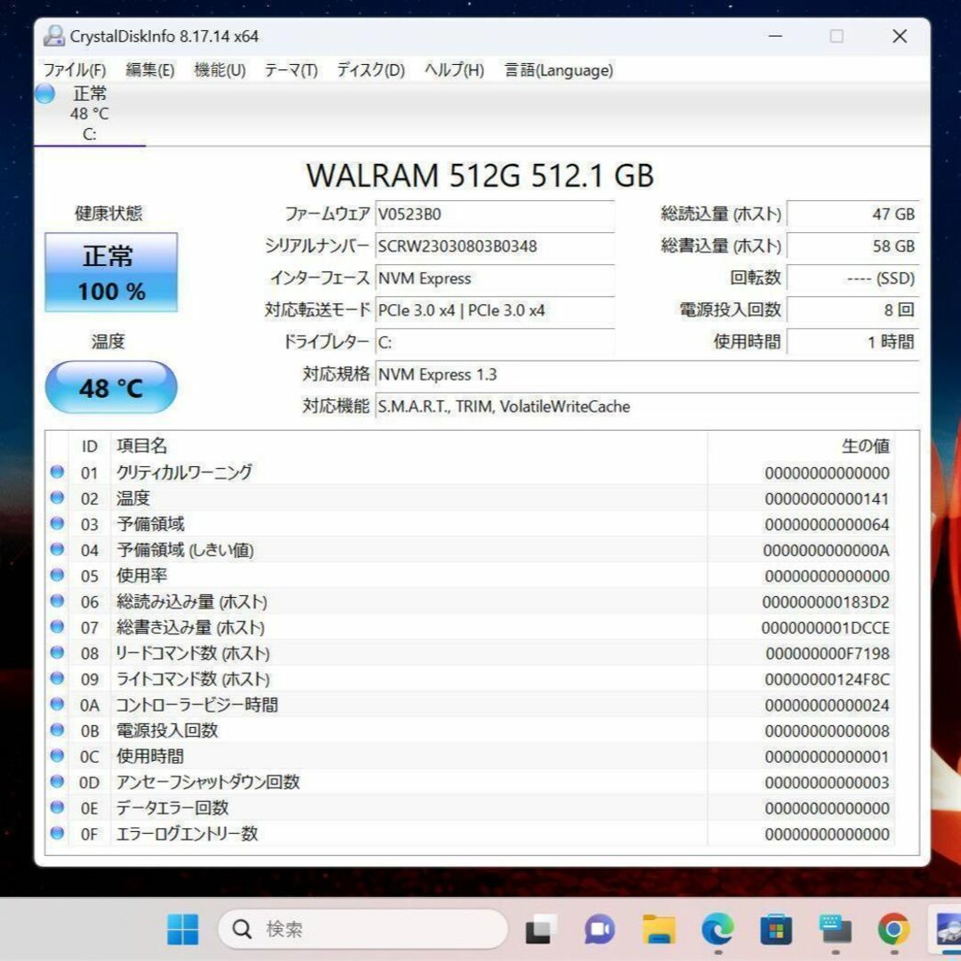Viewport: 961px width, 961px height.
Task: Click the status orb for 予備領域 (しきい値)
Action: (x=57, y=549)
